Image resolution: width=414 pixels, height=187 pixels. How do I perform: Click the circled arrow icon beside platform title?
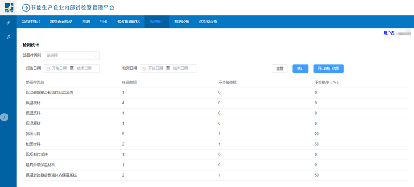pyautogui.click(x=26, y=8)
